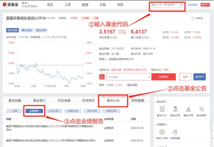
Task: Switch to the 基金档案 tab
Action: (x=15, y=101)
